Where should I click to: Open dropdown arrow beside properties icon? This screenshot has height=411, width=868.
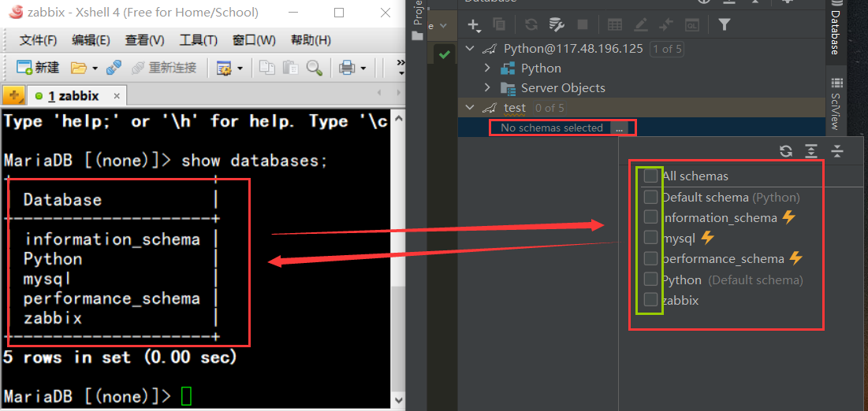coord(240,68)
